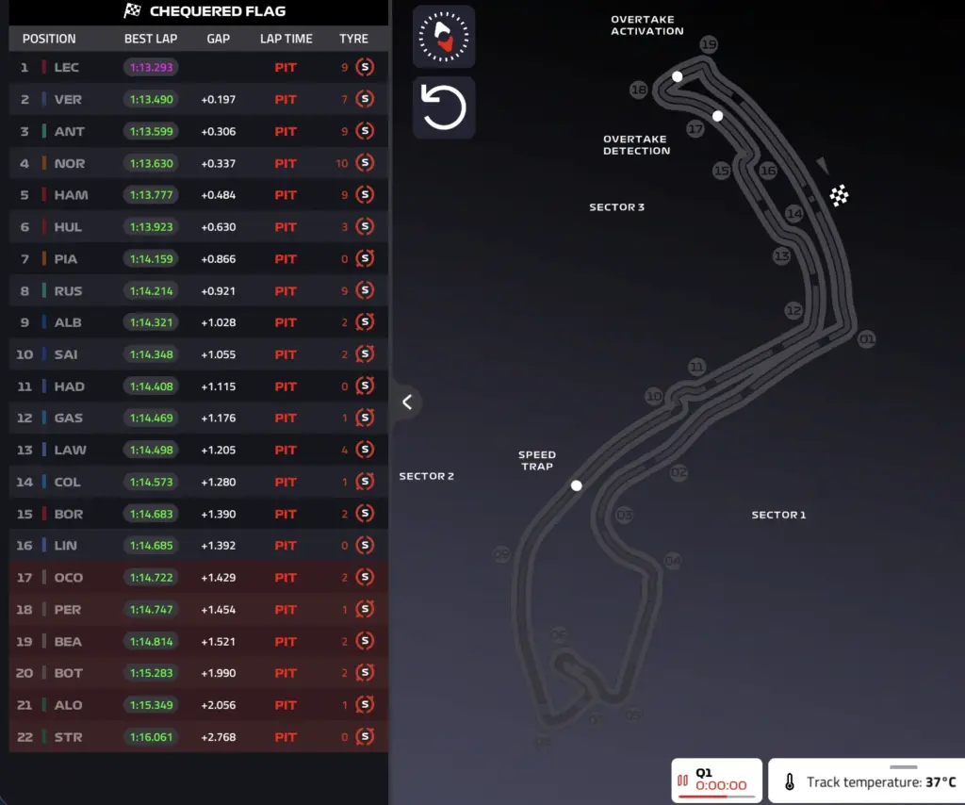Click the finish line chequered icon on the track map
Image resolution: width=965 pixels, height=805 pixels.
pos(839,196)
